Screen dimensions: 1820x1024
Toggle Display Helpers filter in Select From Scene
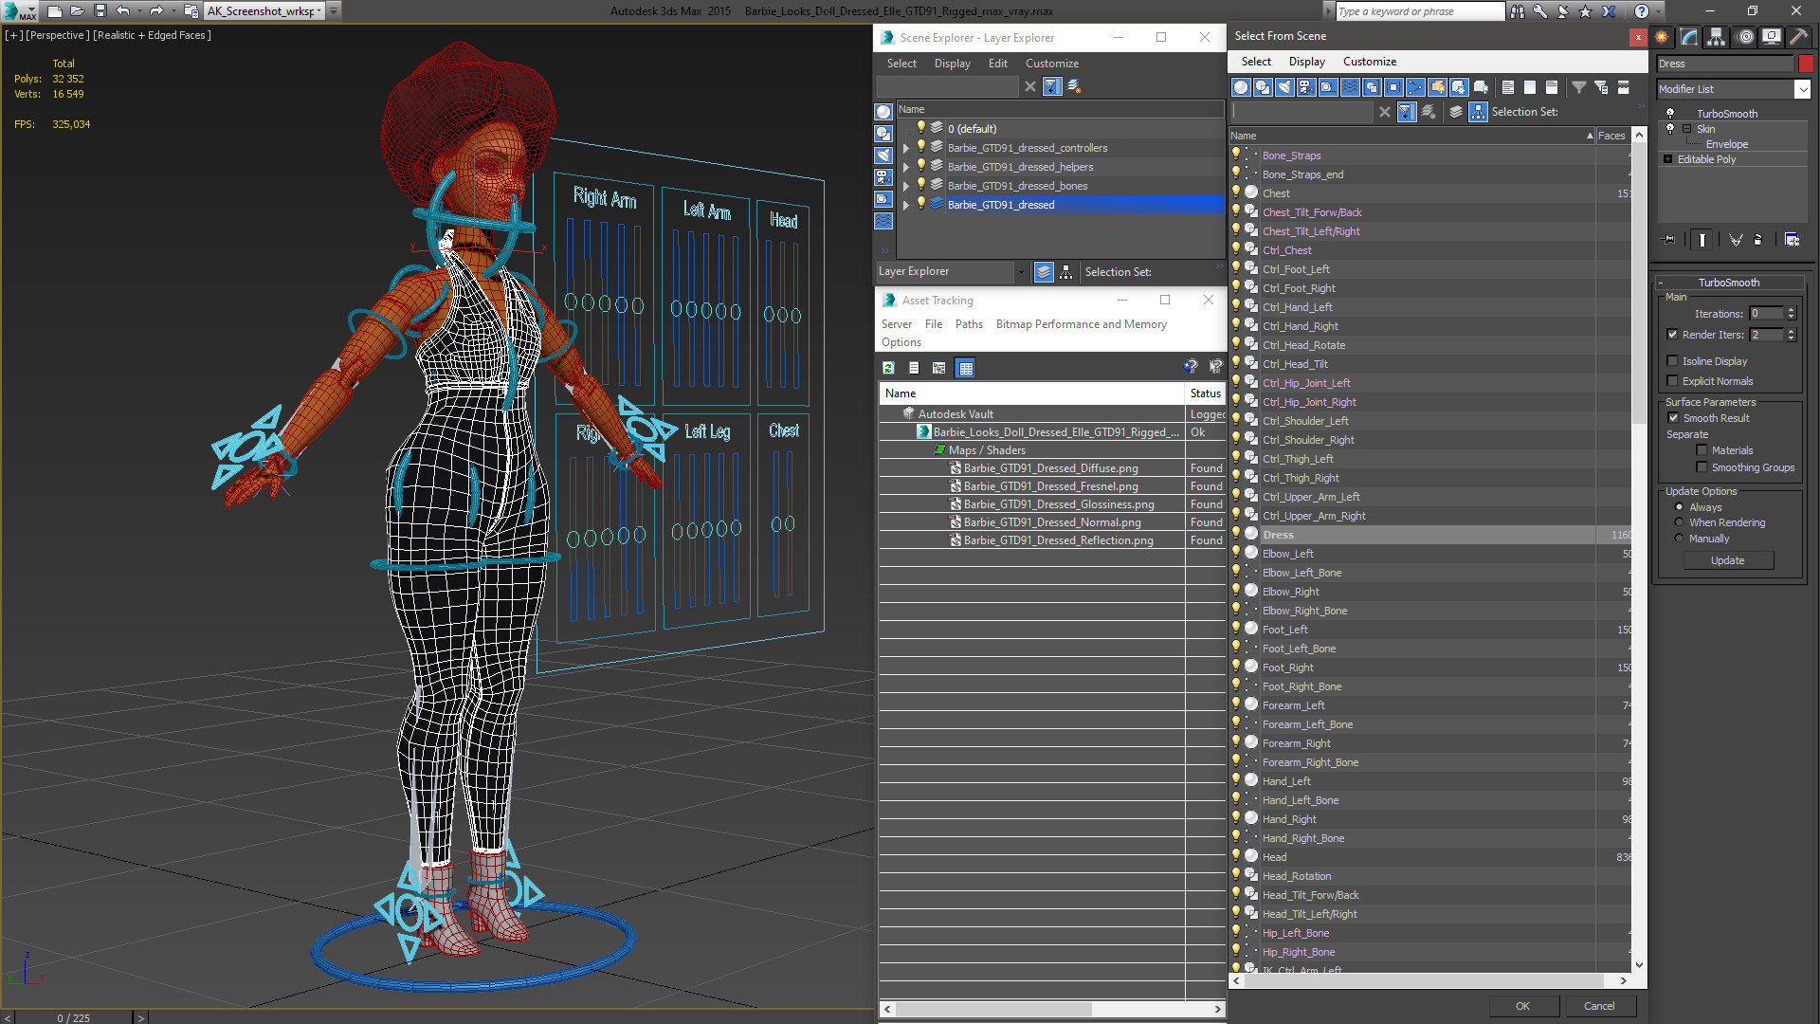[x=1328, y=87]
